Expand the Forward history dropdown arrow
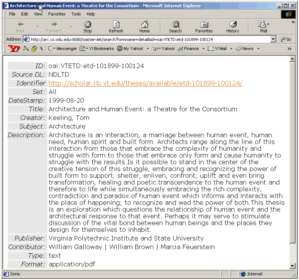Screen dimensions: 299x280 [x=71, y=27]
